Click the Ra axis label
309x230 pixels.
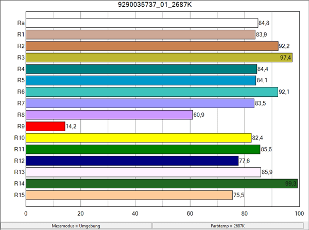click(x=21, y=23)
